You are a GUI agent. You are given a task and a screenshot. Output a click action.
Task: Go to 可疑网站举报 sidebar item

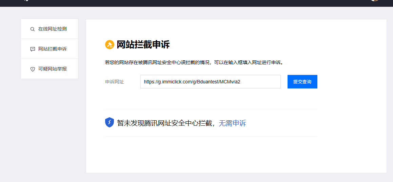point(50,69)
